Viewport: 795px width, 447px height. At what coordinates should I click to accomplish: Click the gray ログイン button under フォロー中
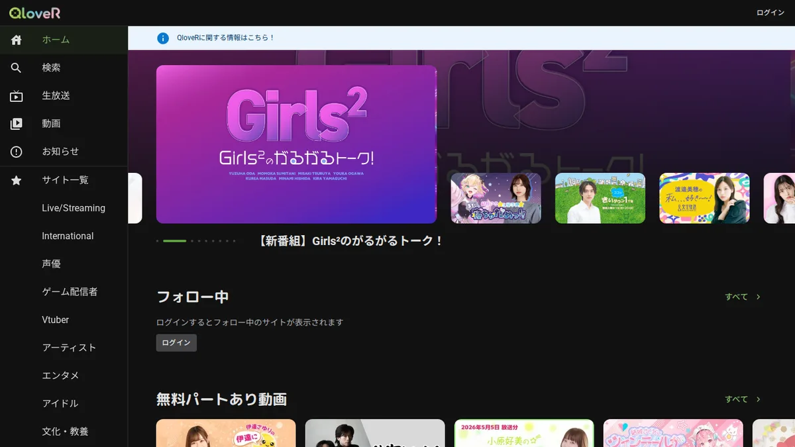(x=176, y=342)
